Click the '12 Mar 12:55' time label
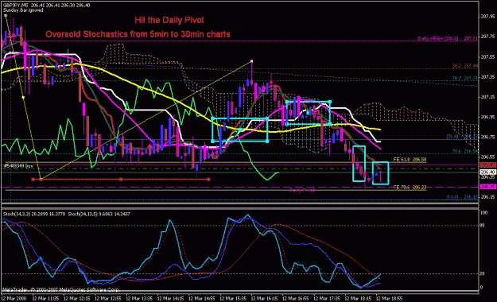The width and height of the screenshot is (497, 302). click(x=108, y=299)
